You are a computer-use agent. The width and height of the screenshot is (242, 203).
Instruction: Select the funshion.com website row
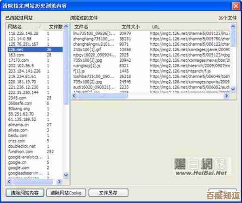35,152
